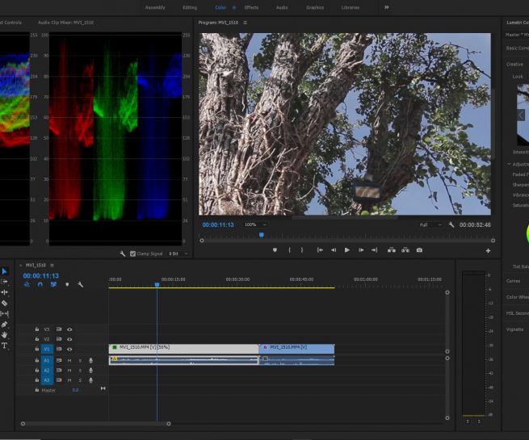
Task: Open the 100% zoom level dropdown
Action: 254,224
